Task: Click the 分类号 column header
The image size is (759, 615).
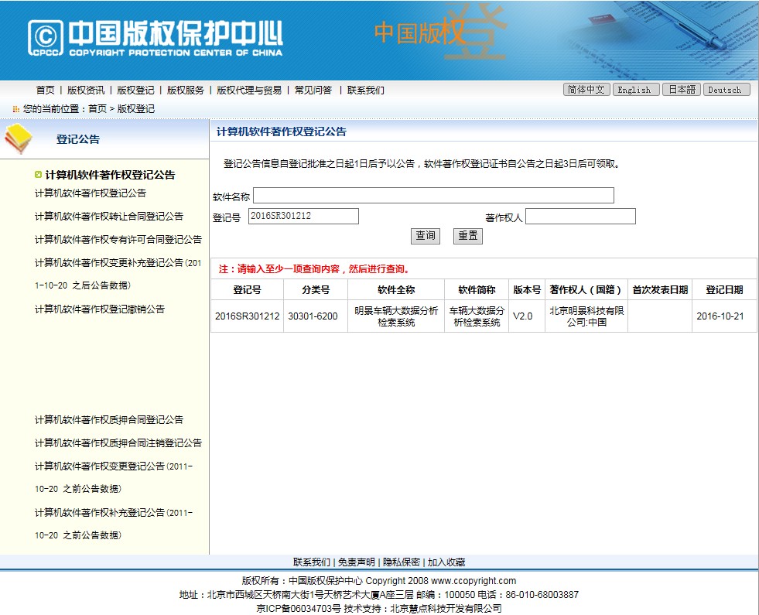Action: click(316, 290)
